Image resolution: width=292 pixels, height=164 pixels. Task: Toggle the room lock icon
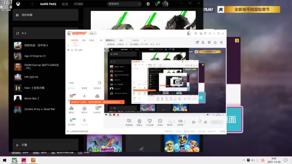tap(203, 42)
